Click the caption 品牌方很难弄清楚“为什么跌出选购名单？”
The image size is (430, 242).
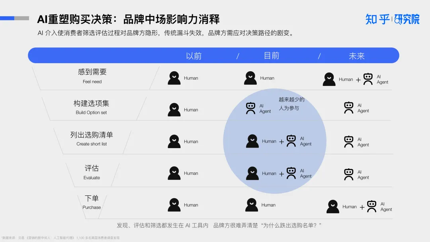268,225
